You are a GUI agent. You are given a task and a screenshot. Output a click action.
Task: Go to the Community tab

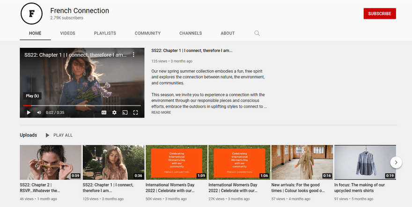(x=147, y=33)
